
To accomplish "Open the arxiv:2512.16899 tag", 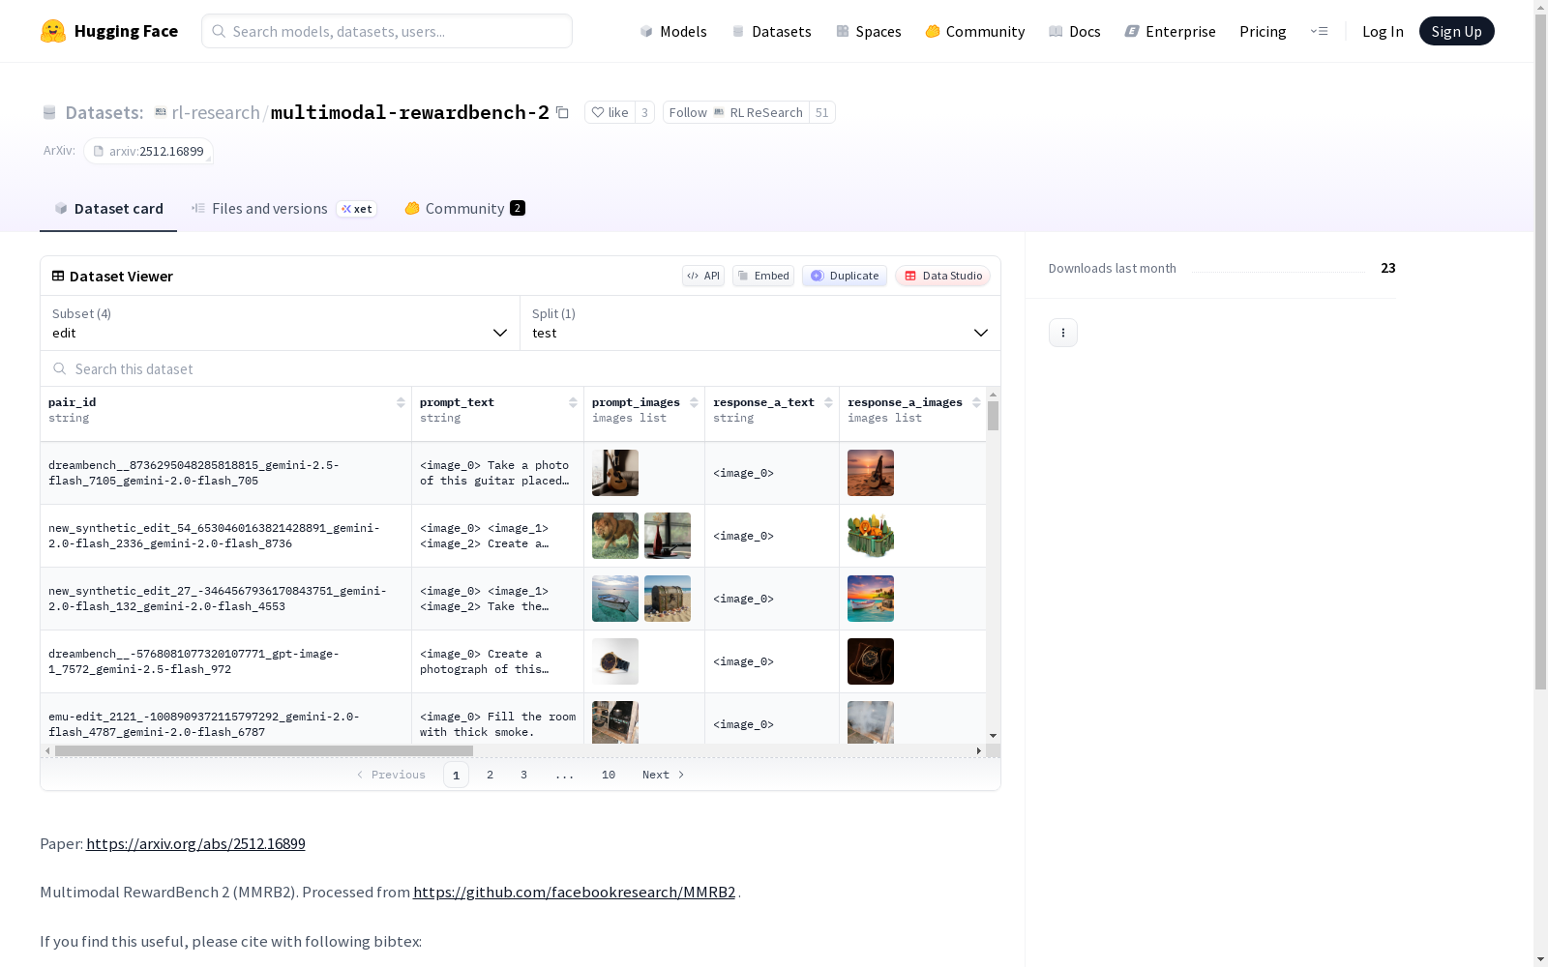I will [x=148, y=151].
